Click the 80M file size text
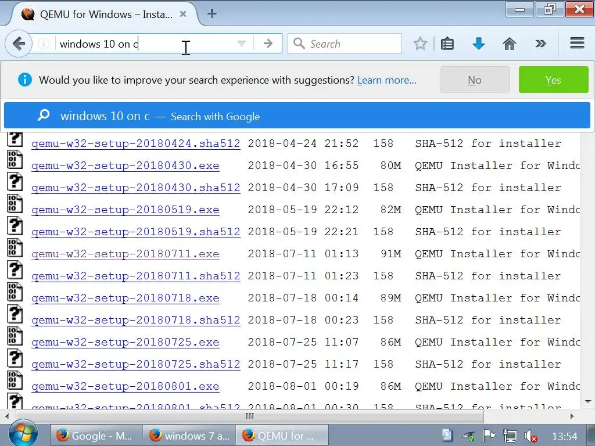This screenshot has height=446, width=595. coord(390,166)
